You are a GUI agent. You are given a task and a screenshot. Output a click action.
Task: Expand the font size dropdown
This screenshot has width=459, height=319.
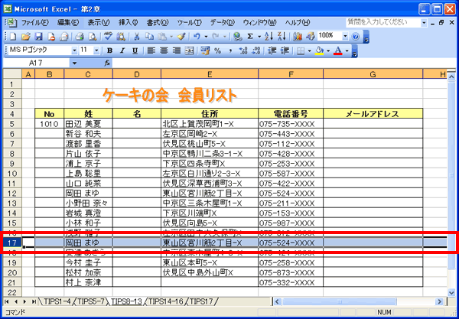[96, 51]
